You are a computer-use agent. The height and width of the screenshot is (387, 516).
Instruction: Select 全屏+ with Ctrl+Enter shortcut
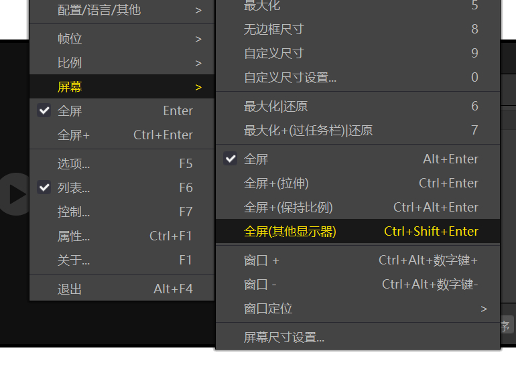(122, 135)
